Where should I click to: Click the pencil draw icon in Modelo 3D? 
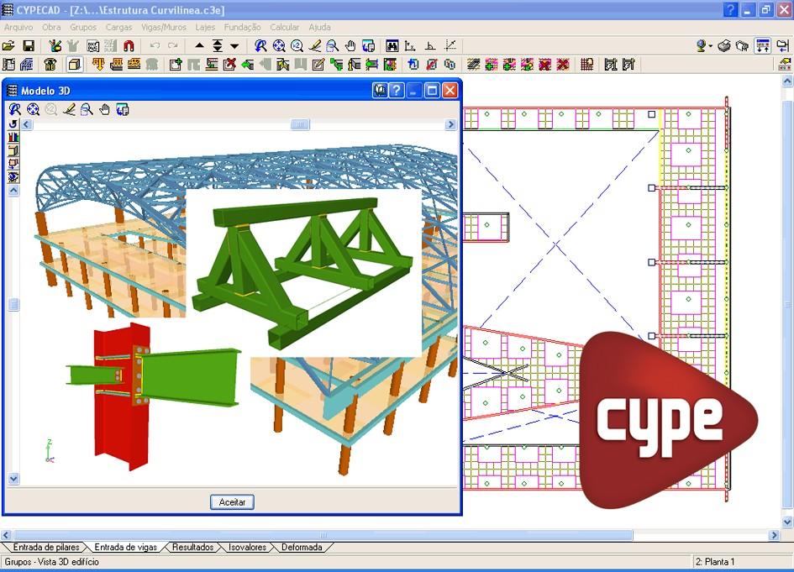69,109
